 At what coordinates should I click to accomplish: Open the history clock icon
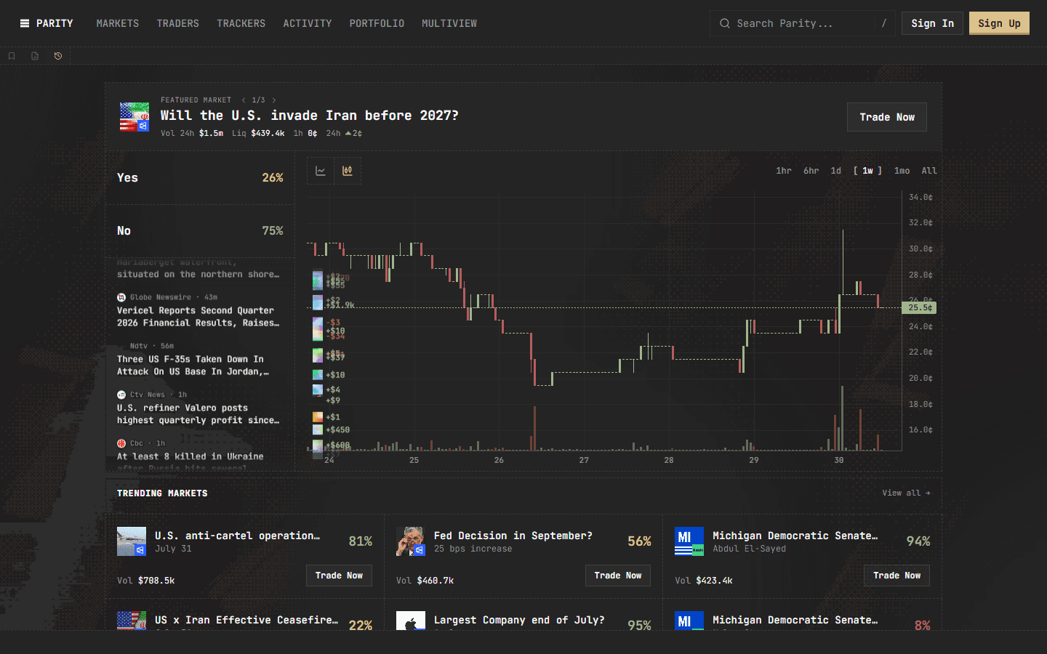58,56
